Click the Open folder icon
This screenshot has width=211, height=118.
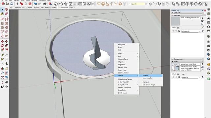coord(8,4)
